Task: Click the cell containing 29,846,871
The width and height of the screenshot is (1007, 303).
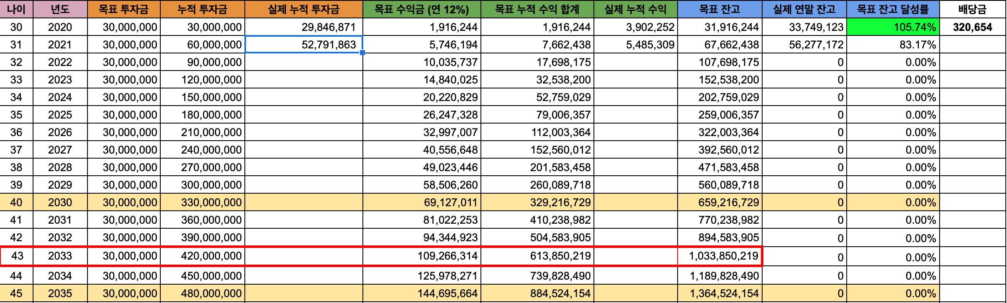Action: 304,27
